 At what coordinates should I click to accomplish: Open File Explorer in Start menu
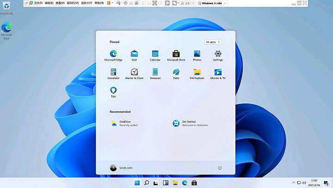[197, 74]
